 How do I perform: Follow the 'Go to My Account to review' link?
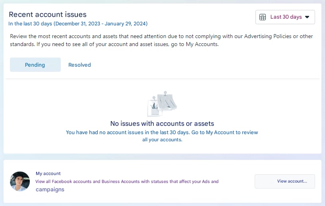224,132
